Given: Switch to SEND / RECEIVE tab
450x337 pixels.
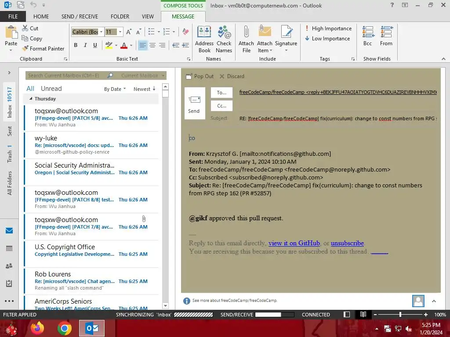Looking at the screenshot, I should [x=80, y=17].
